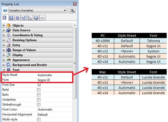Image resolution: width=168 pixels, height=122 pixels.
Task: Select the shapes tab icon
Action: 24,18
